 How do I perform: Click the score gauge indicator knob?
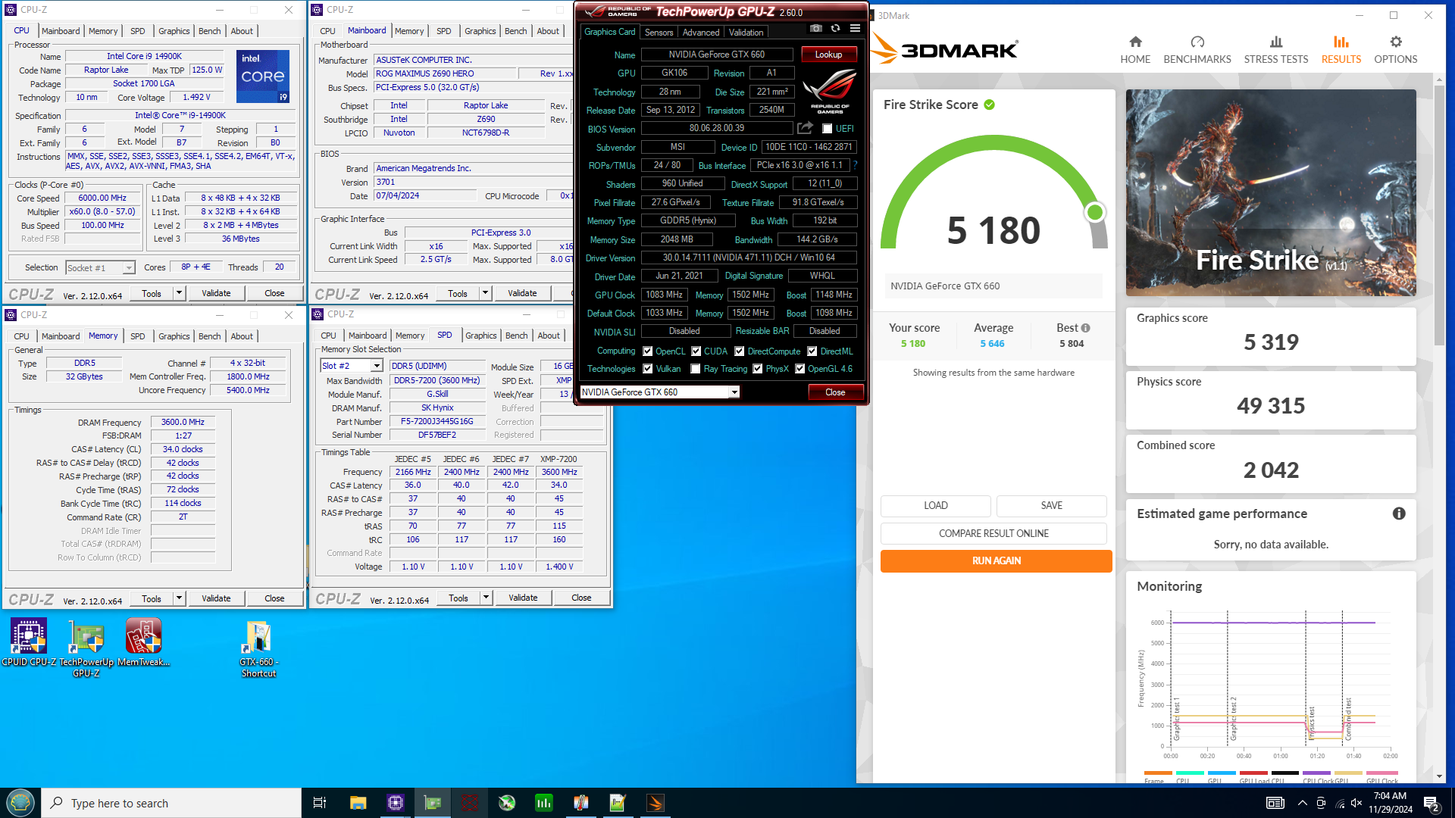coord(1094,212)
